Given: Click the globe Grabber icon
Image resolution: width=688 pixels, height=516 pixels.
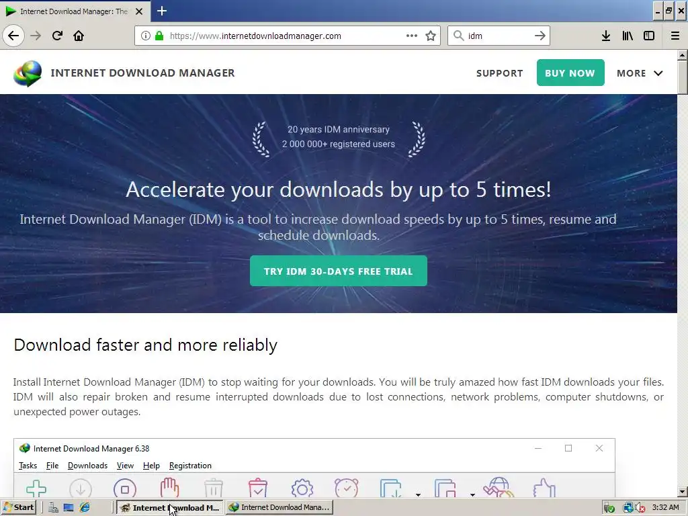Looking at the screenshot, I should tap(499, 488).
